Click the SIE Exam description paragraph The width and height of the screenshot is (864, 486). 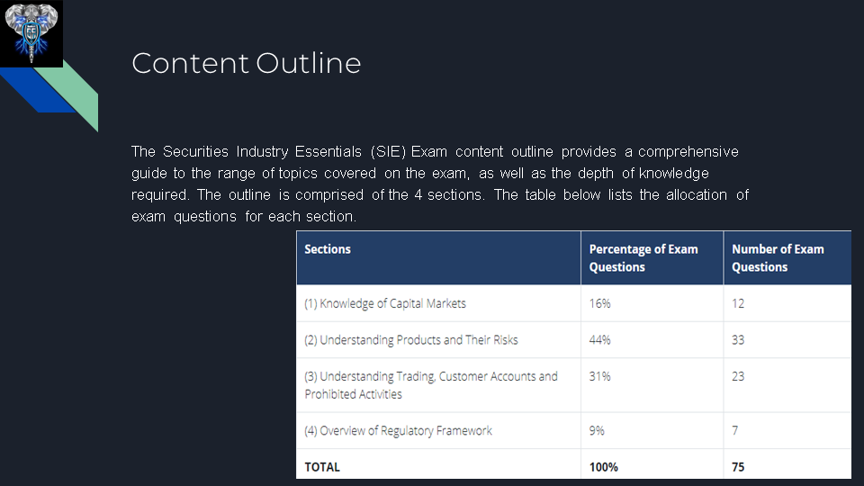pos(439,184)
